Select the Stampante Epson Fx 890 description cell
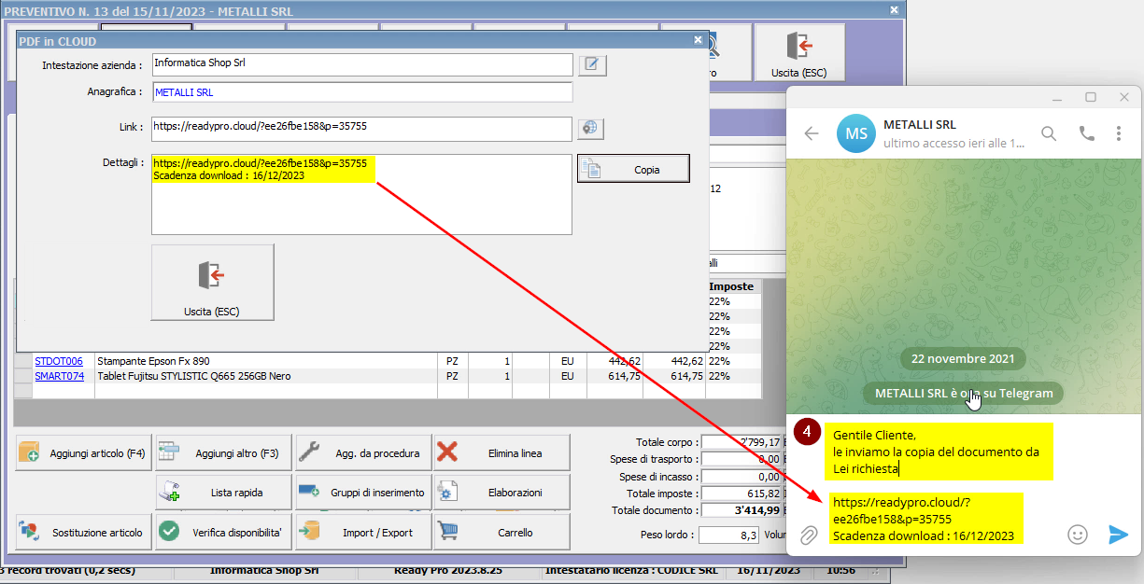The height and width of the screenshot is (584, 1144). click(x=265, y=361)
